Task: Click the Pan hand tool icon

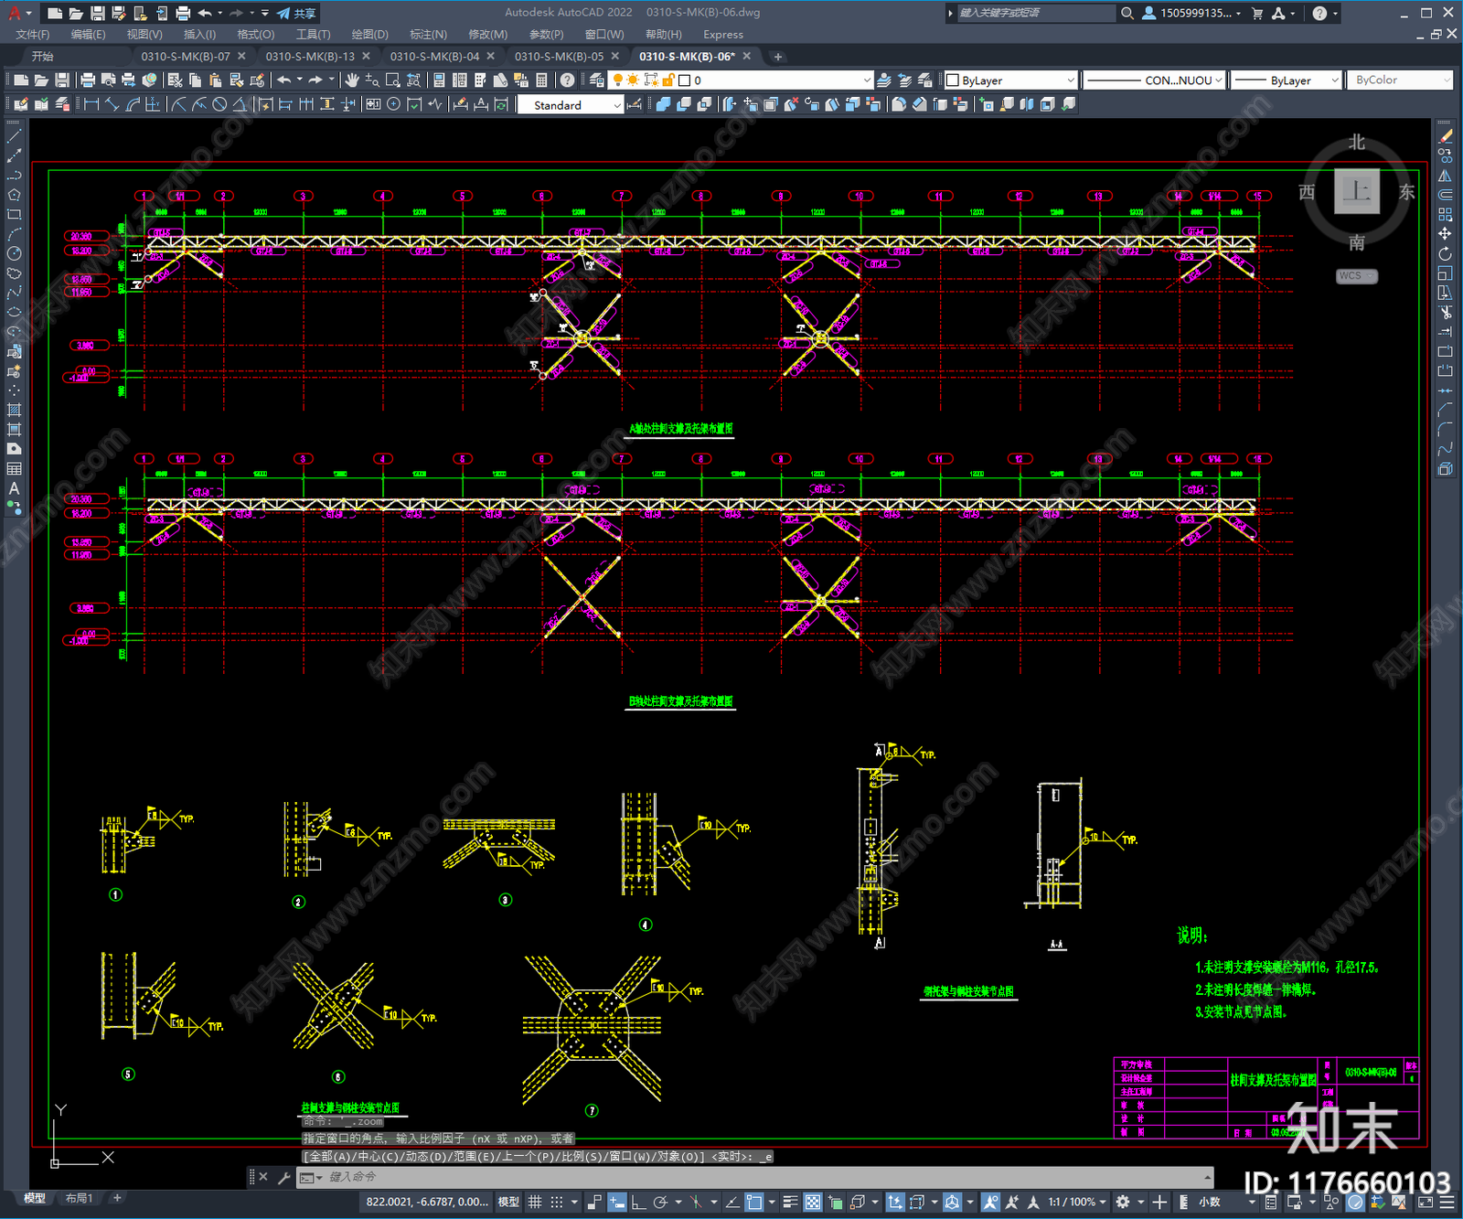Action: pyautogui.click(x=352, y=80)
